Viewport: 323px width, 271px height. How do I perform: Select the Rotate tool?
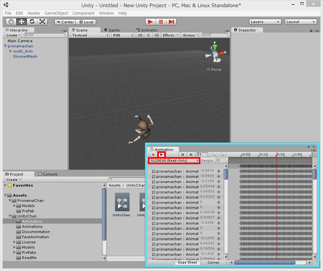tap(32, 21)
